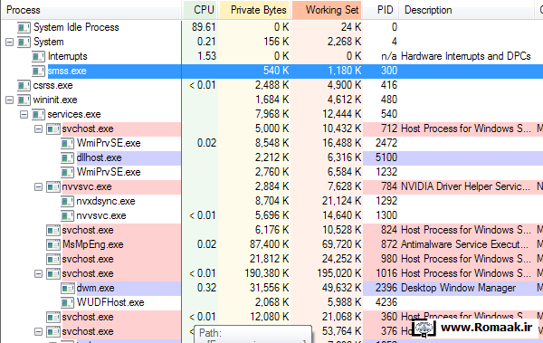This screenshot has width=543, height=343.
Task: Click the 195,020 K working set value
Action: (339, 273)
